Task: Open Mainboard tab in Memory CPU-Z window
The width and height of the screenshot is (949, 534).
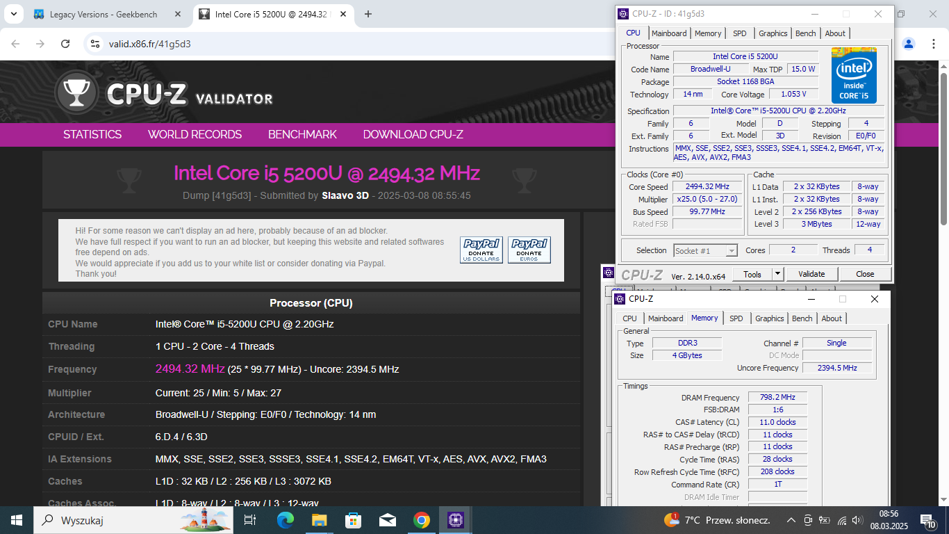Action: 666,318
